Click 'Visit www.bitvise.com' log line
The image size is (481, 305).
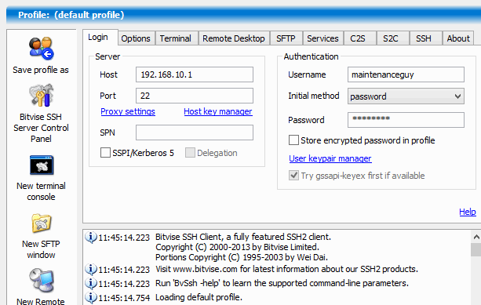pyautogui.click(x=287, y=269)
